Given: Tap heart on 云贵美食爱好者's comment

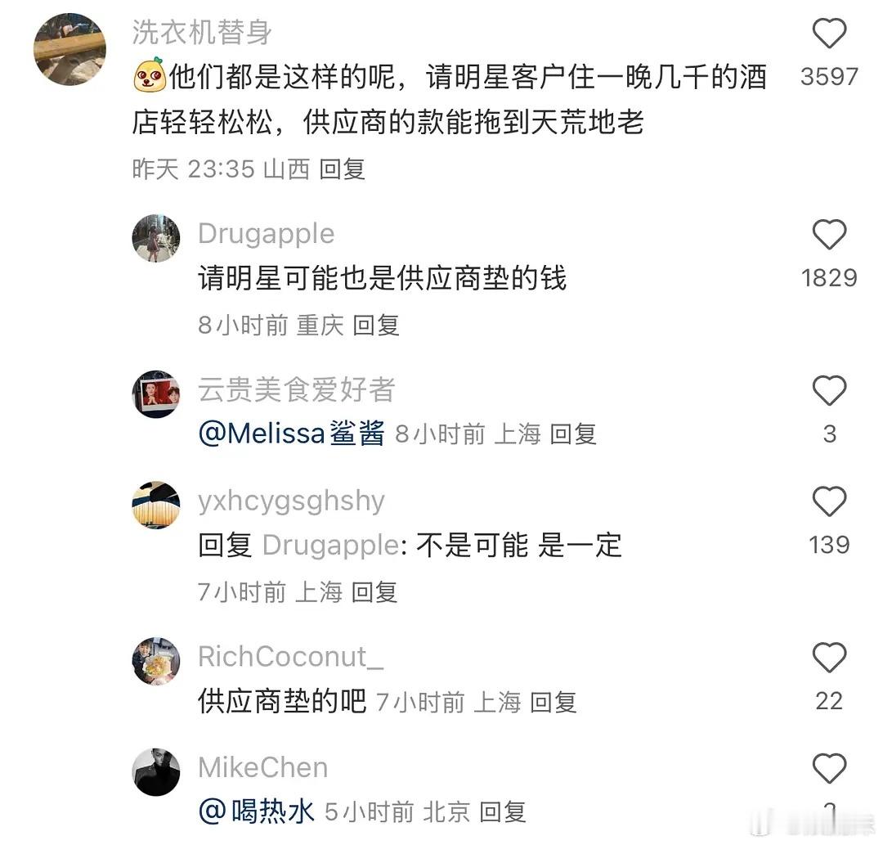Looking at the screenshot, I should click(x=829, y=390).
